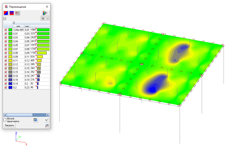Image resolution: width=228 pixels, height=149 pixels.
Task: Close the Перемещения dialog with X
Action: click(x=47, y=7)
